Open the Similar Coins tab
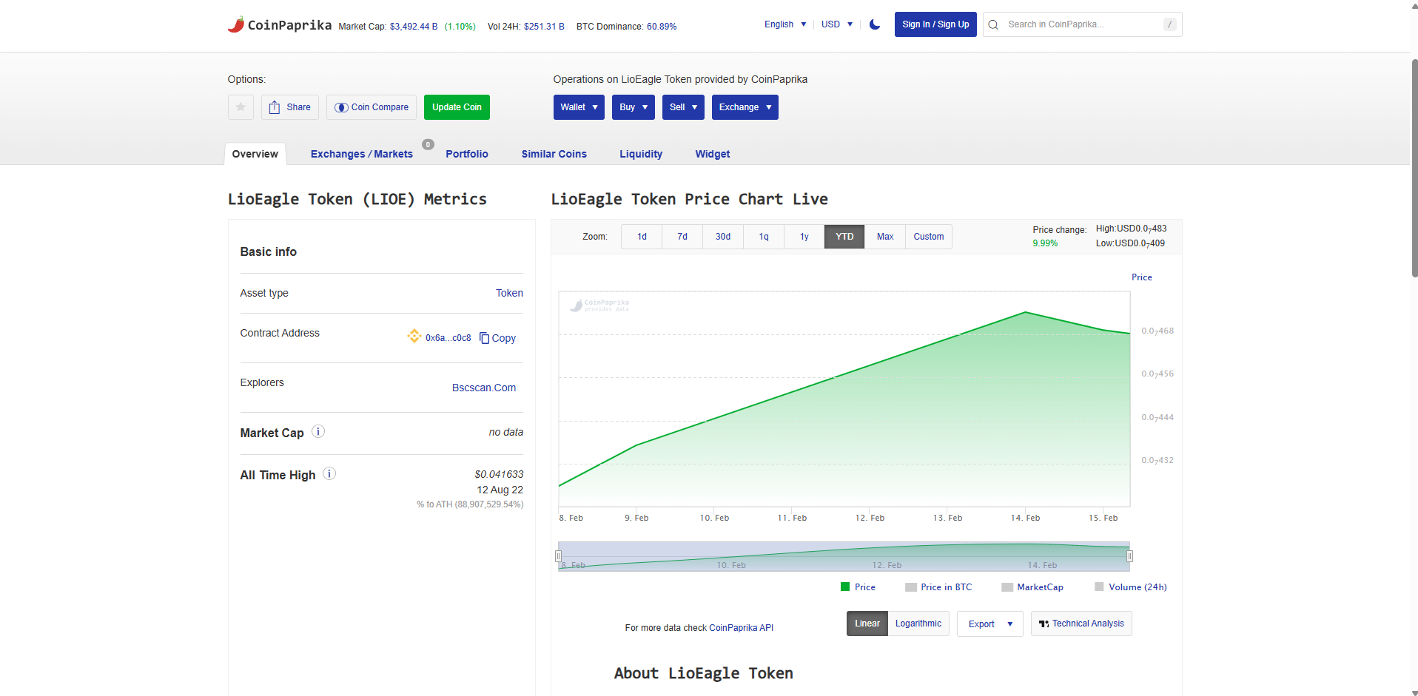This screenshot has width=1418, height=696. coord(554,154)
